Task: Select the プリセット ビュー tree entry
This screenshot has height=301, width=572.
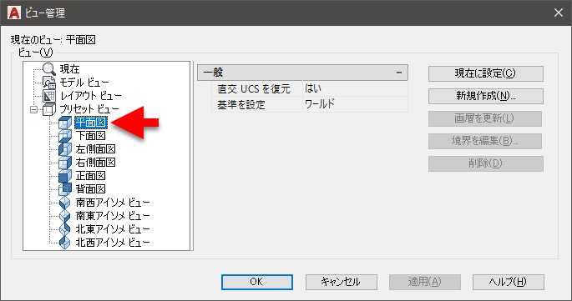Action: coord(89,109)
